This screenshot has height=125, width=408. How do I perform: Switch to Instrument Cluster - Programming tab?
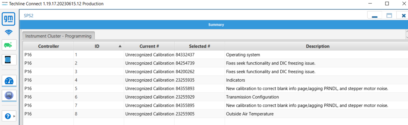point(58,36)
